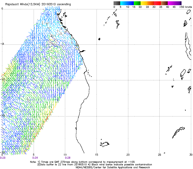The height and width of the screenshot is (169, 193).
Task: Click the '15' longitude label on the bottom axis
Action: coord(96,155)
